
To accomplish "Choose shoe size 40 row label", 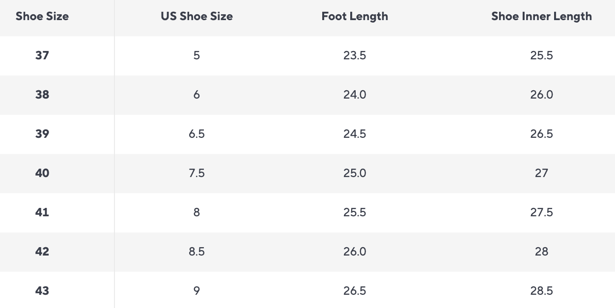I will click(42, 173).
